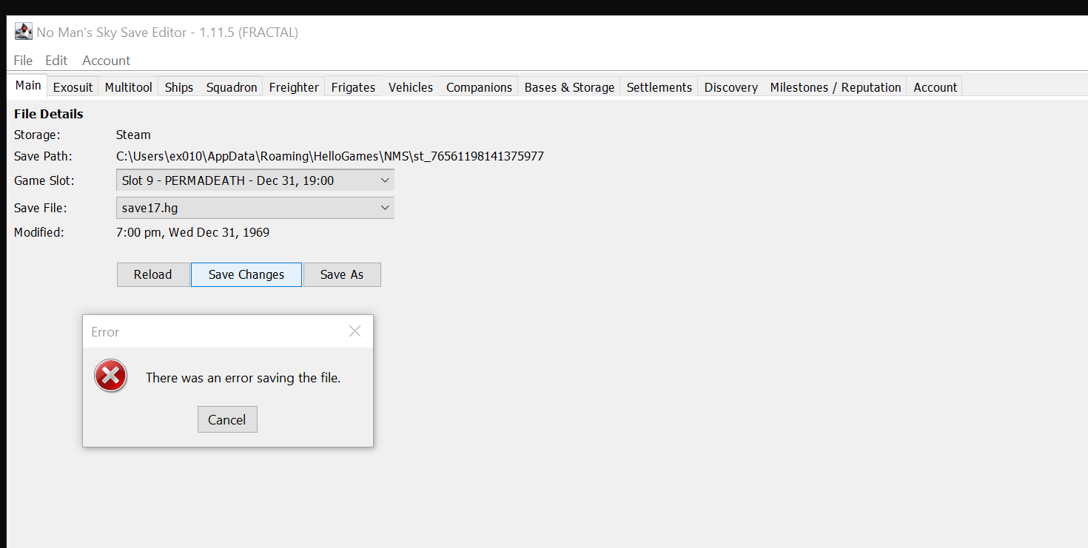Cancel the error saving dialog
This screenshot has height=548, width=1088.
click(227, 419)
